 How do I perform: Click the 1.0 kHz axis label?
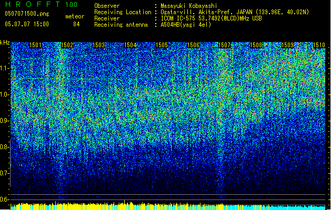pyautogui.click(x=5, y=94)
